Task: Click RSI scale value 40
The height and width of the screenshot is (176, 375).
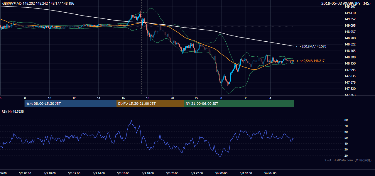Action: [346, 143]
